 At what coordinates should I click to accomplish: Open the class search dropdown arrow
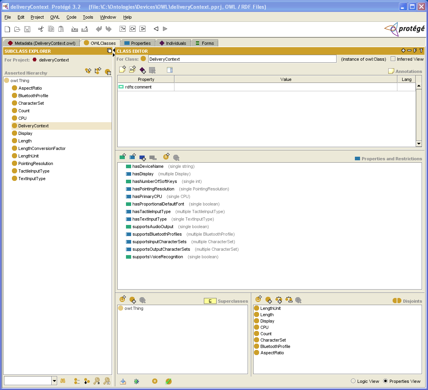[x=54, y=381]
